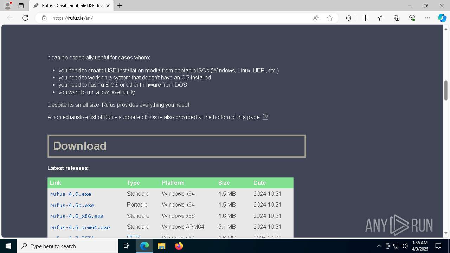
Task: Click '1.6 MB' size of rufus-4.6_x86.exe
Action: click(227, 216)
